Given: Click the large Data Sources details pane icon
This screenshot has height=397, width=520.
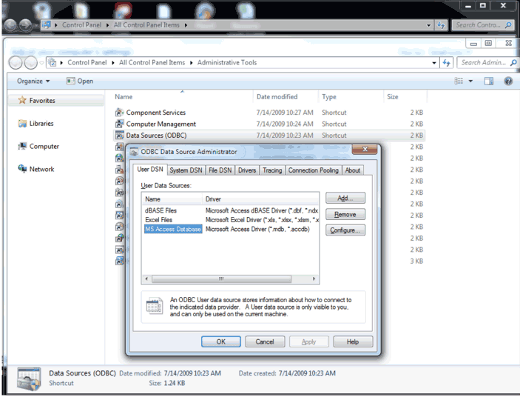Looking at the screenshot, I should (x=29, y=378).
